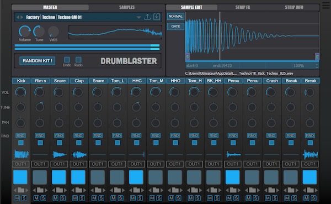The height and width of the screenshot is (204, 331).
Task: Select previous sample on Kick strip
Action: coord(15,190)
